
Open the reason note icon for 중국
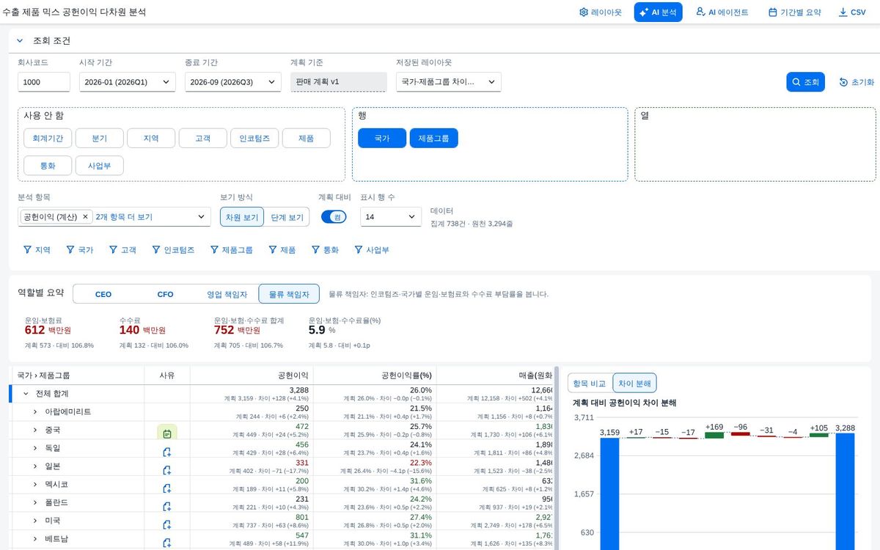(167, 433)
